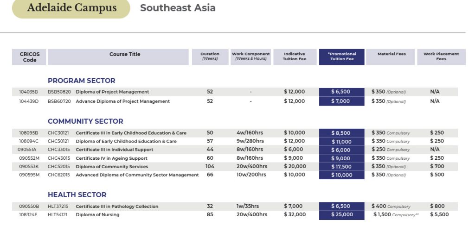This screenshot has width=475, height=232.
Task: Click the Course Title column header
Action: (x=125, y=55)
